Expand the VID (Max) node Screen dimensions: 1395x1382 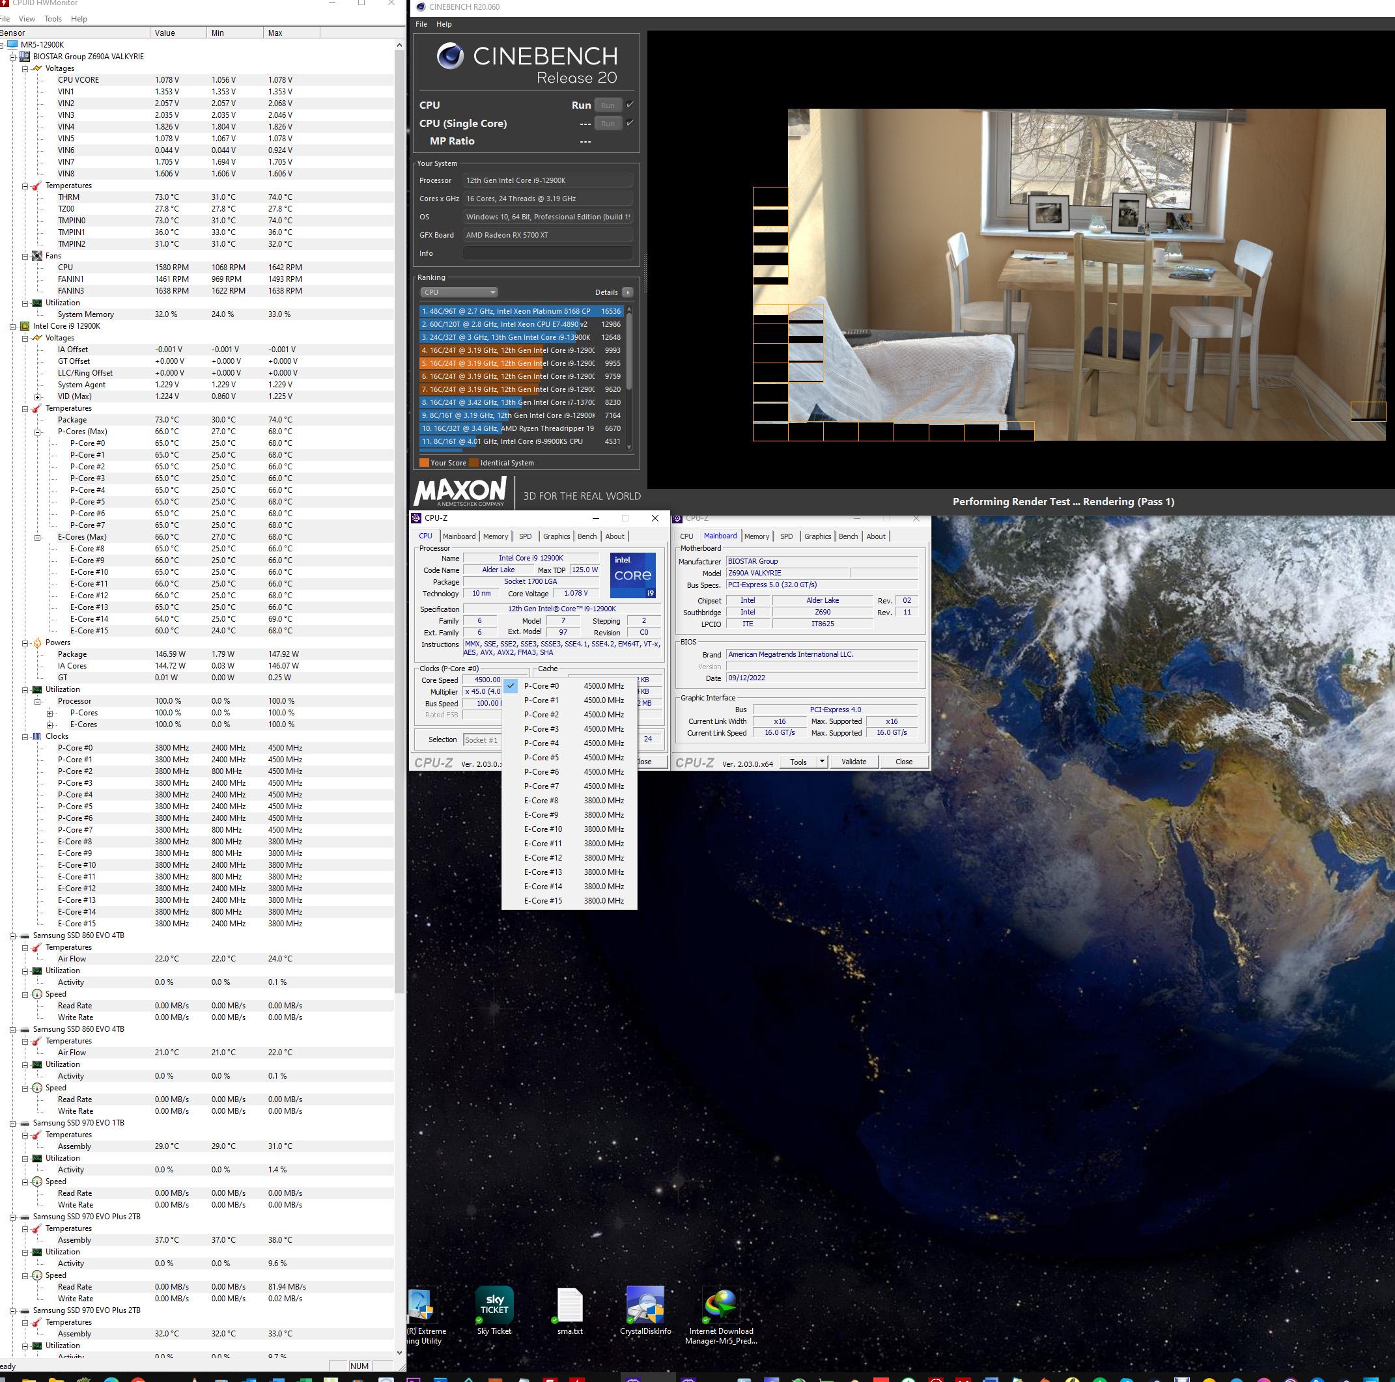38,396
